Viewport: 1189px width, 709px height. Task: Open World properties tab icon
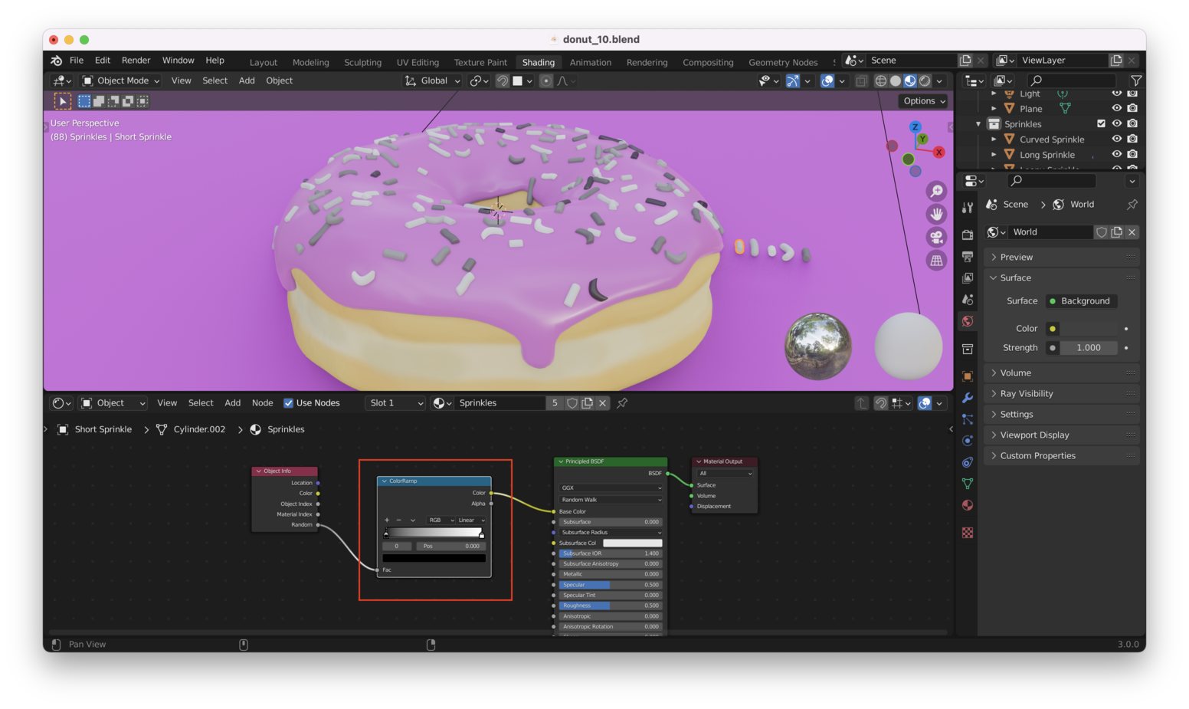click(x=968, y=321)
